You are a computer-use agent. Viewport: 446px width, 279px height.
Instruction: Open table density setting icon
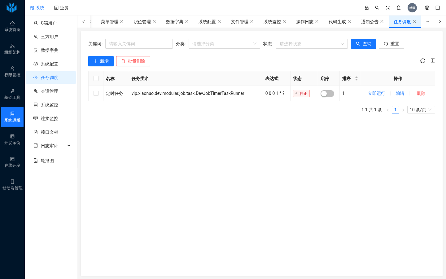tap(433, 61)
